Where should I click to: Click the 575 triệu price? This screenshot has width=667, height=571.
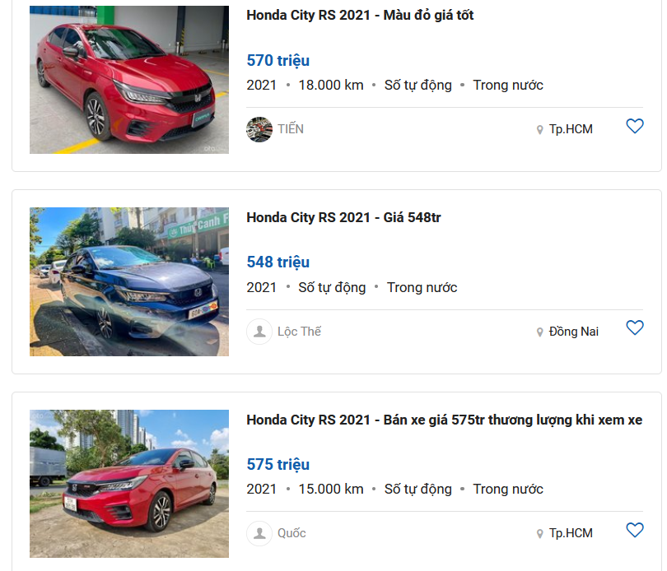(x=278, y=464)
